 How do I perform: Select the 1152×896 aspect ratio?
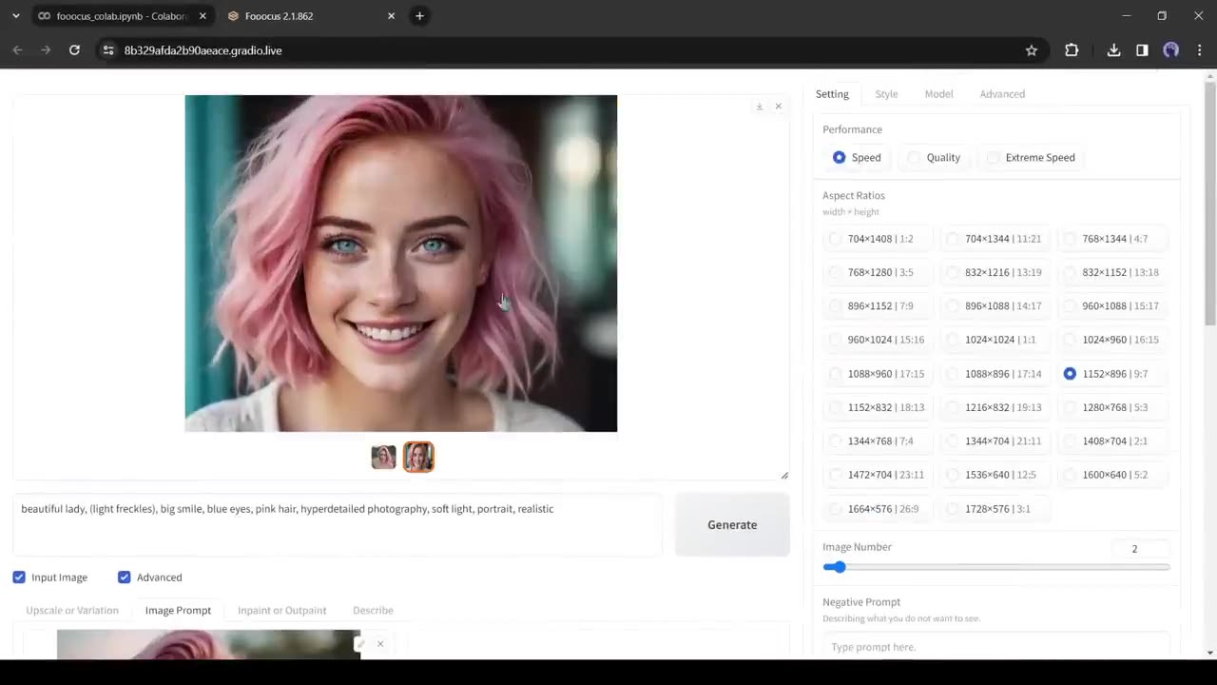[x=1112, y=374]
